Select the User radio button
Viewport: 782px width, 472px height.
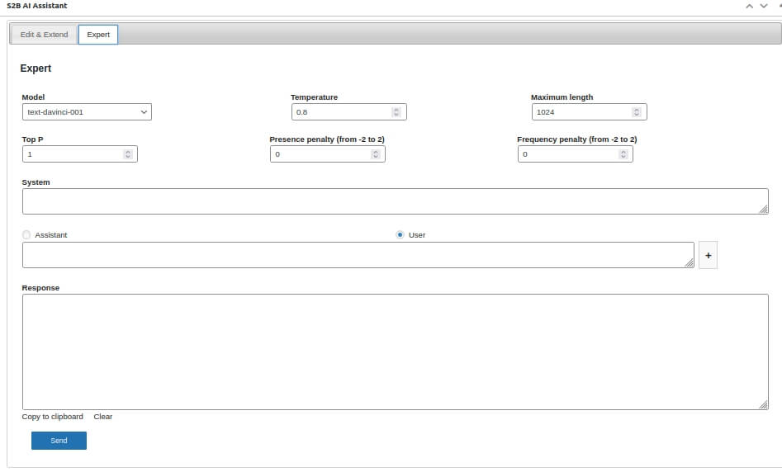400,235
